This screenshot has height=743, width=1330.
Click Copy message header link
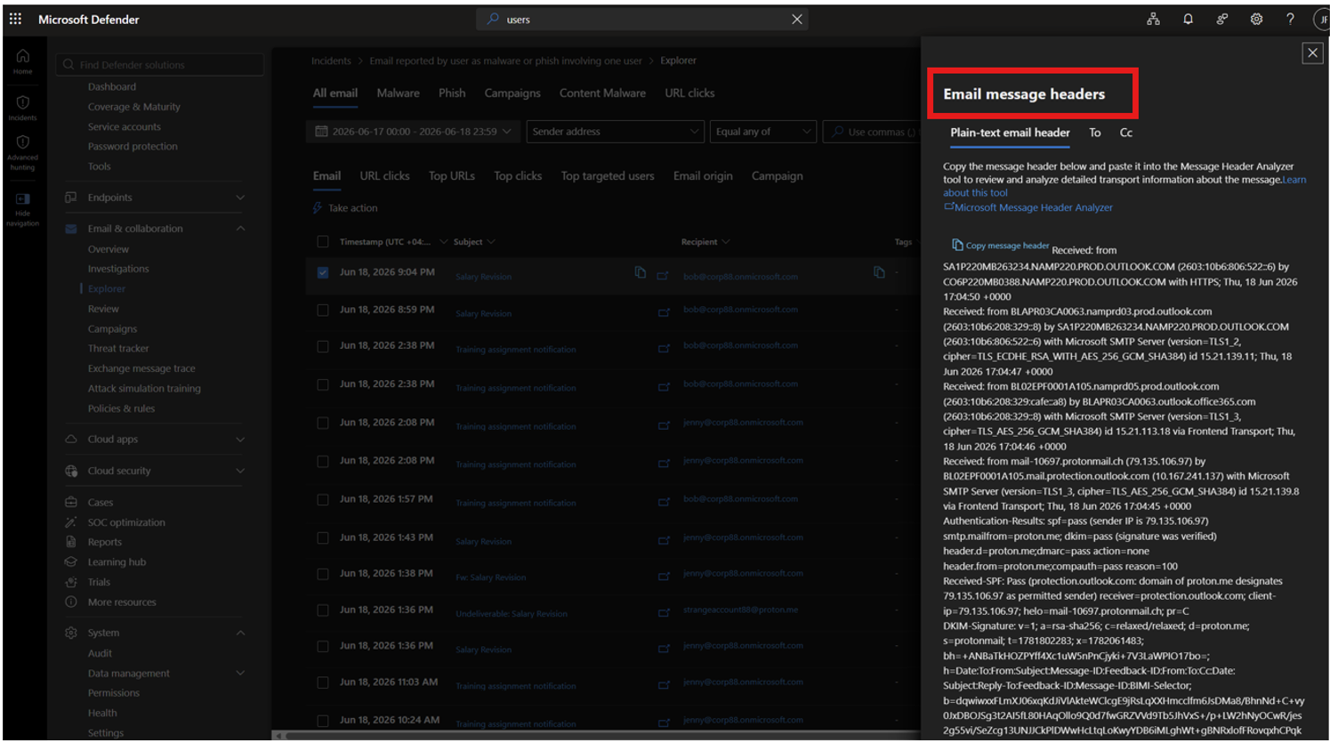pyautogui.click(x=1001, y=246)
